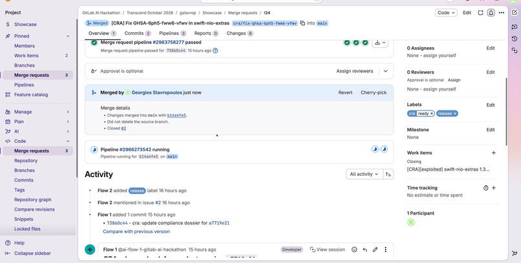The height and width of the screenshot is (263, 521).
Task: Remove the release label
Action: click(x=455, y=114)
